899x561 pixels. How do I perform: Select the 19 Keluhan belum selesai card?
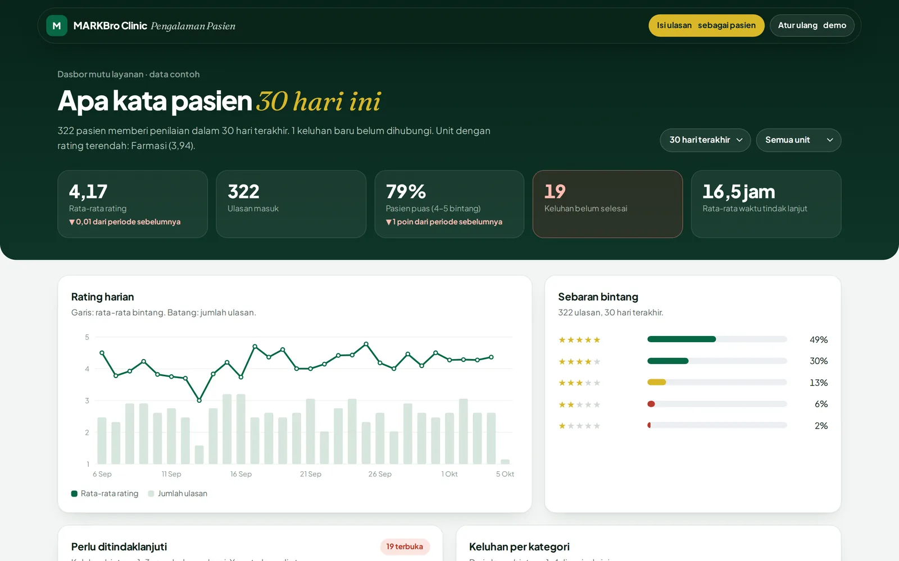coord(607,204)
